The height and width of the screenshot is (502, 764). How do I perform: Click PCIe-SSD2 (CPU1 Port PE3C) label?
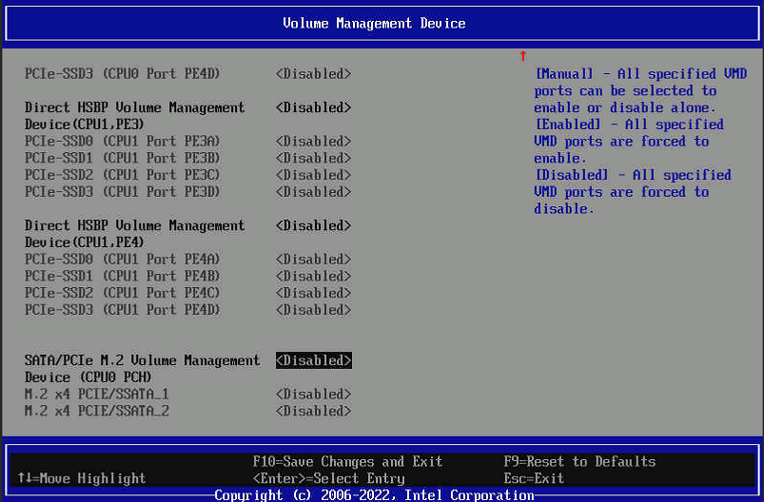coord(123,175)
